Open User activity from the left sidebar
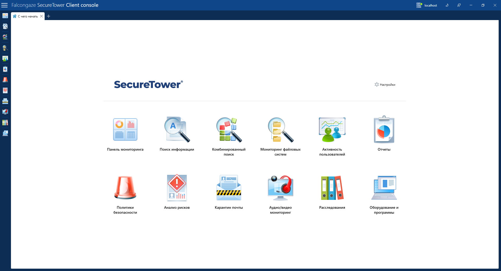The height and width of the screenshot is (271, 501). click(5, 58)
